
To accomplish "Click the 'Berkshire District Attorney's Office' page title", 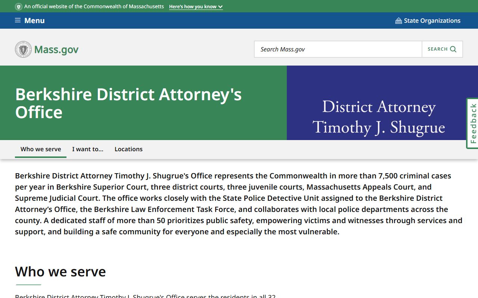I will [x=128, y=103].
